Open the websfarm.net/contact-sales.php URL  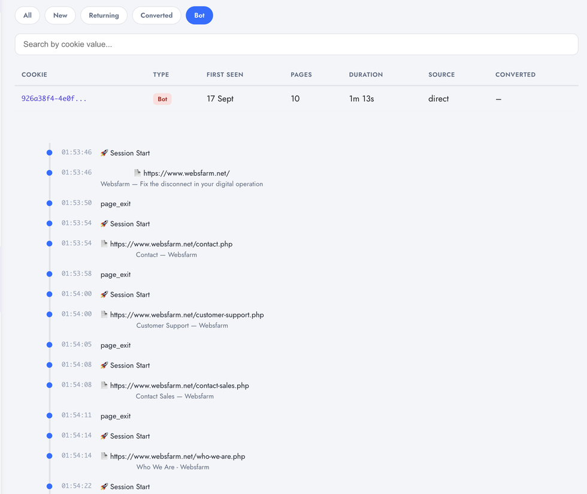pyautogui.click(x=179, y=385)
